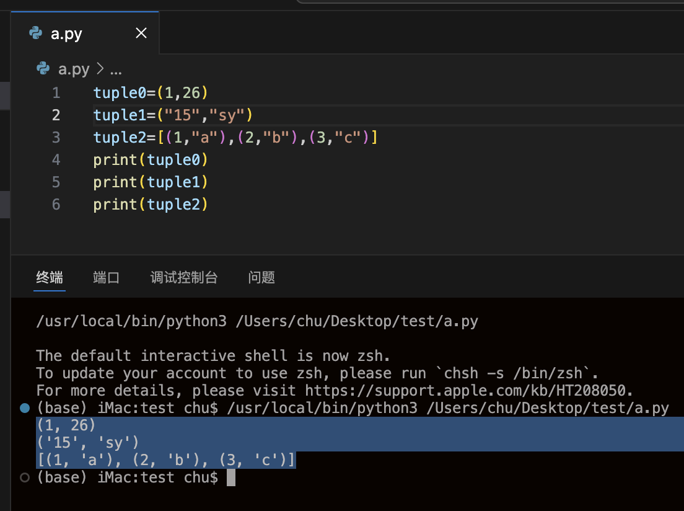Switch to the 终端 panel tab
Image resolution: width=684 pixels, height=511 pixels.
pos(50,277)
